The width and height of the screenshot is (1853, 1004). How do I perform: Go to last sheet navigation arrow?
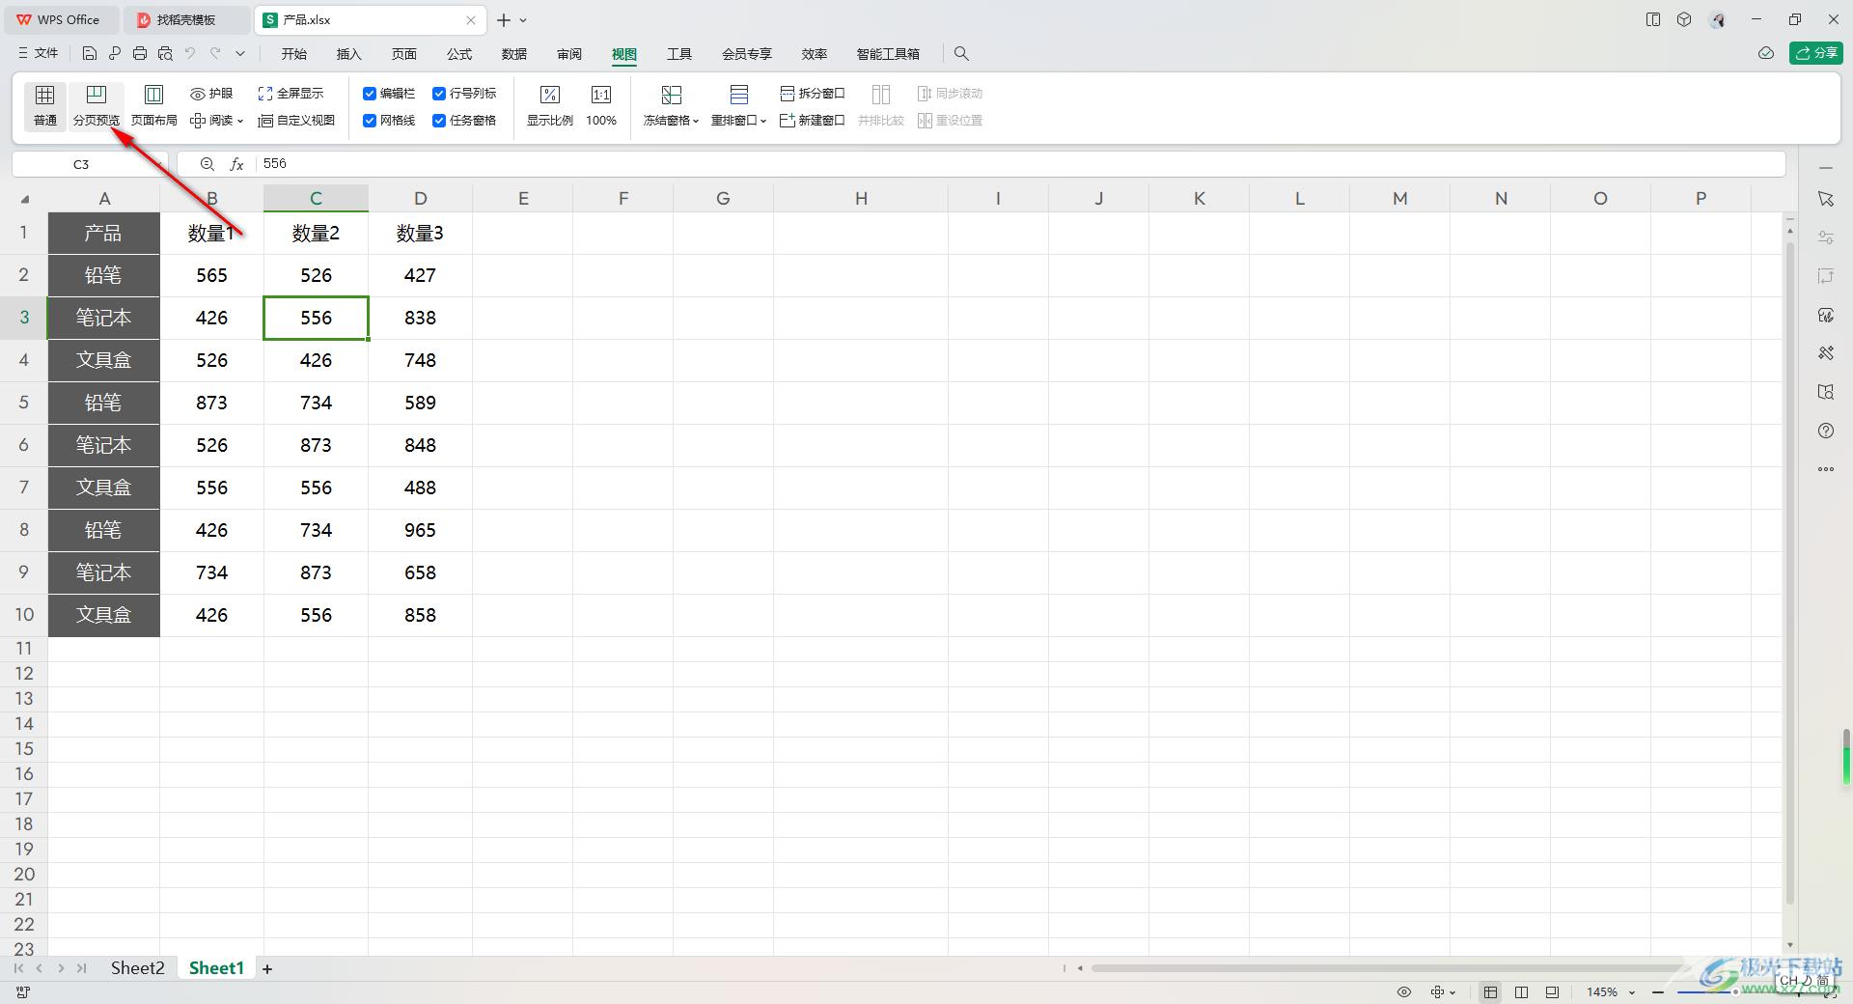point(82,968)
